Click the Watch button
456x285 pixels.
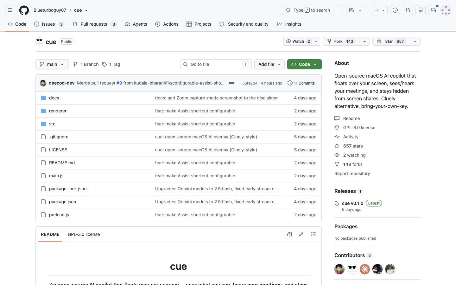point(298,41)
